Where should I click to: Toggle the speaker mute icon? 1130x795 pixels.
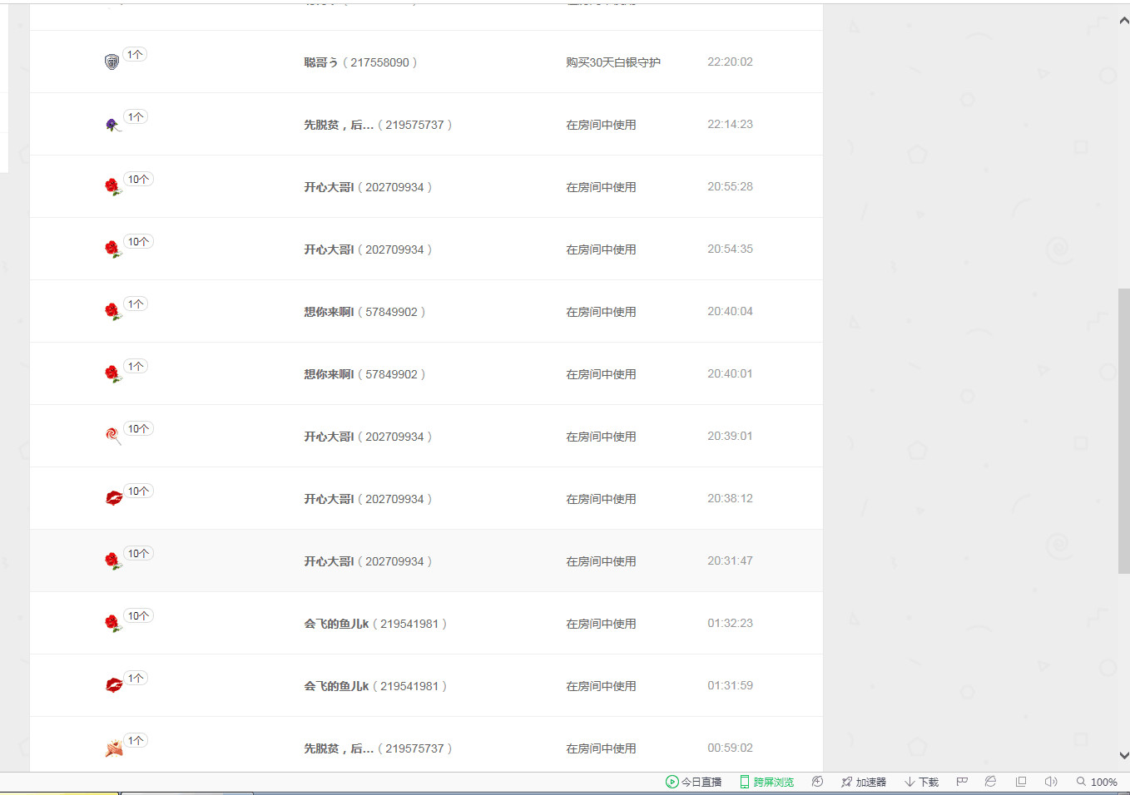[1050, 782]
